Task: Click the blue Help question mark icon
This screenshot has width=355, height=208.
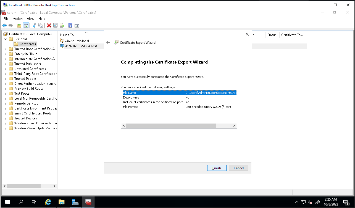Action: (x=70, y=26)
